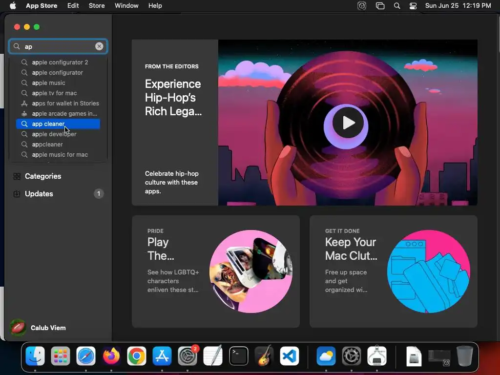Choose the "apple music" suggestion
The height and width of the screenshot is (375, 500).
click(x=58, y=83)
